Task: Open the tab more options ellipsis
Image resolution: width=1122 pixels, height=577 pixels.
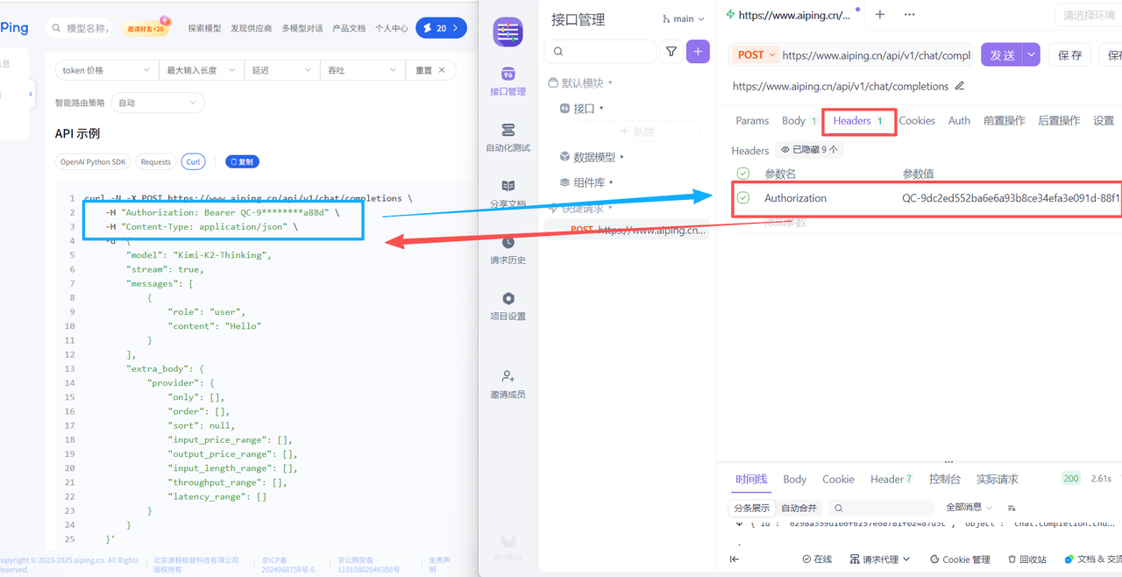Action: 909,14
